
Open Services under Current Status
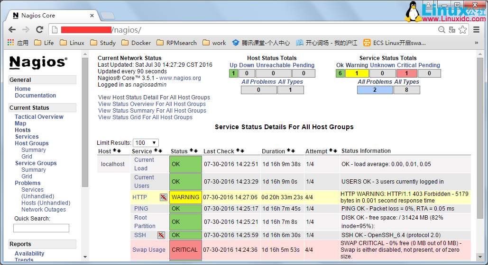[x=27, y=137]
